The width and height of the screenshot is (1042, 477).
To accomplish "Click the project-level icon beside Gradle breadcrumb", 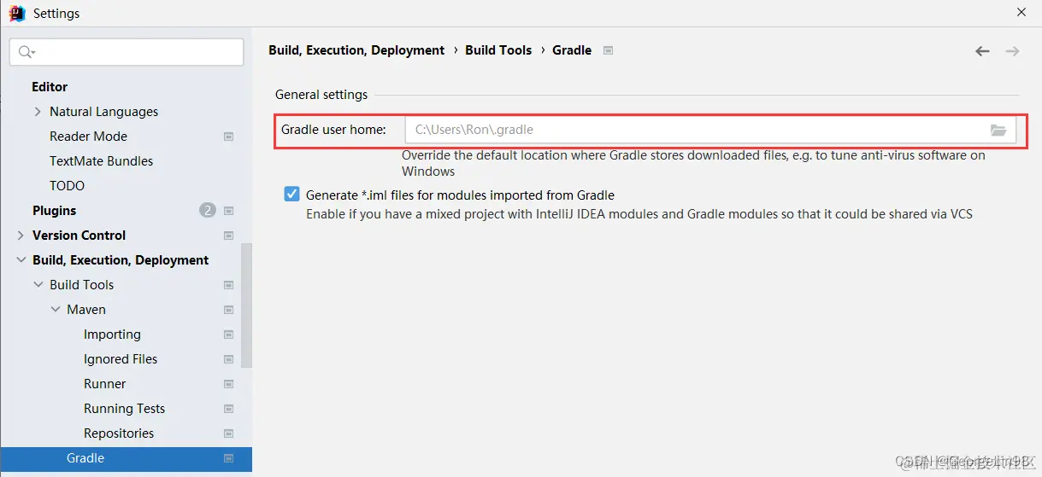I will 608,50.
